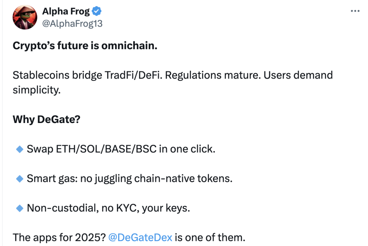Follow the @DeGateDex mention link
Viewport: 368px width, 246px height.
click(140, 237)
